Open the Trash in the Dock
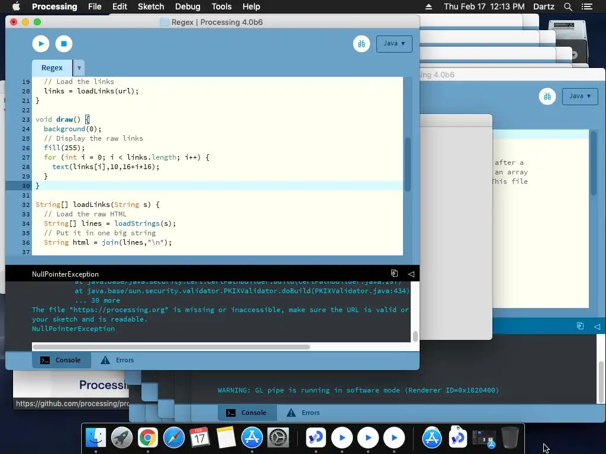This screenshot has width=606, height=454. tap(510, 437)
